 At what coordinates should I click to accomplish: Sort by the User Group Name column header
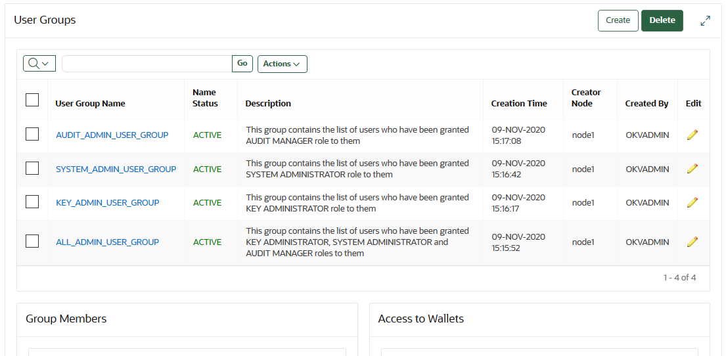(90, 103)
